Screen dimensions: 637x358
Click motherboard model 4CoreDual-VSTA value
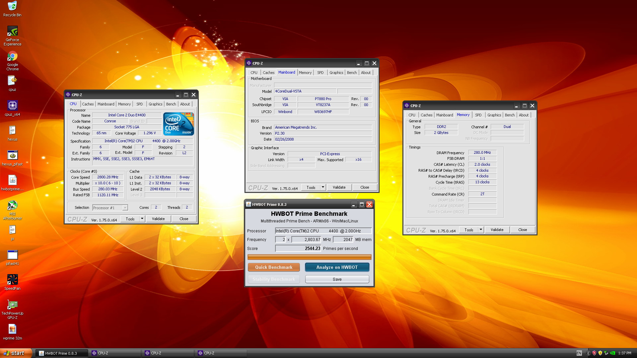coord(305,91)
